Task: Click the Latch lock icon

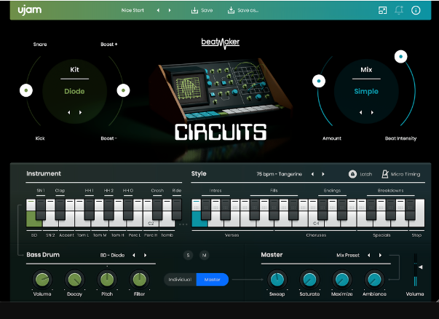Action: pos(352,174)
